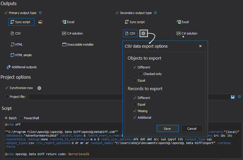The image size is (243, 160).
Task: Click save icon for project file
Action: pyautogui.click(x=233, y=97)
